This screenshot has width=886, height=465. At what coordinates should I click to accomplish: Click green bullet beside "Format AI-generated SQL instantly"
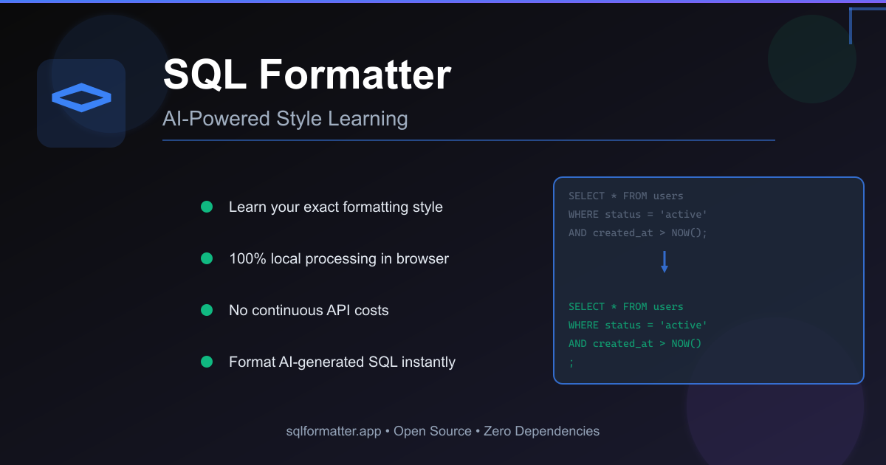click(207, 362)
